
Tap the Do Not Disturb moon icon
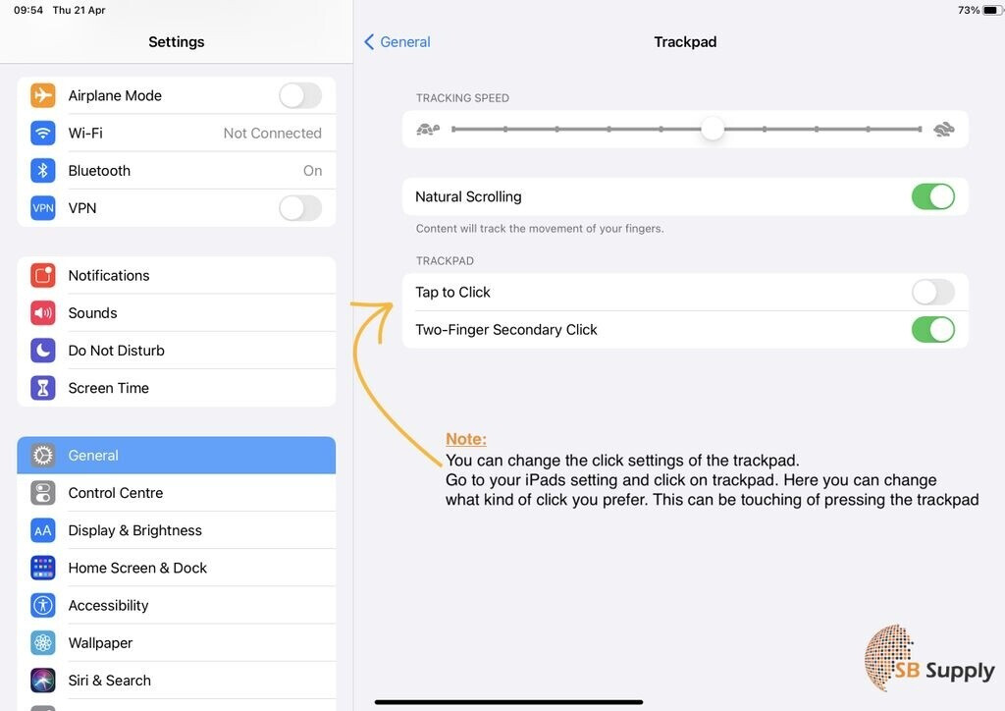[42, 351]
